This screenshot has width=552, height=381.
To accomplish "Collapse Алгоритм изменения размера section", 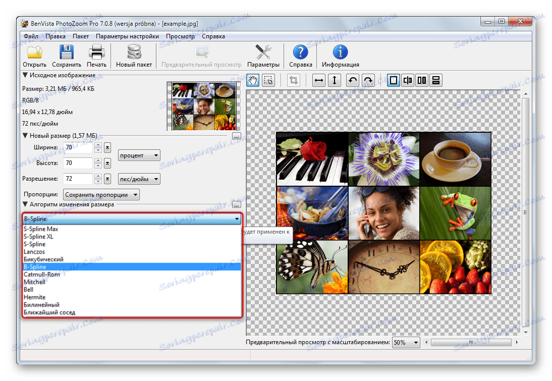I will click(x=25, y=204).
